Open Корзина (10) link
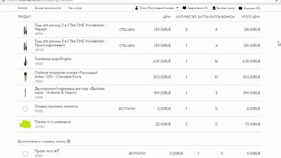This screenshot has width=281, height=158. [252, 8]
